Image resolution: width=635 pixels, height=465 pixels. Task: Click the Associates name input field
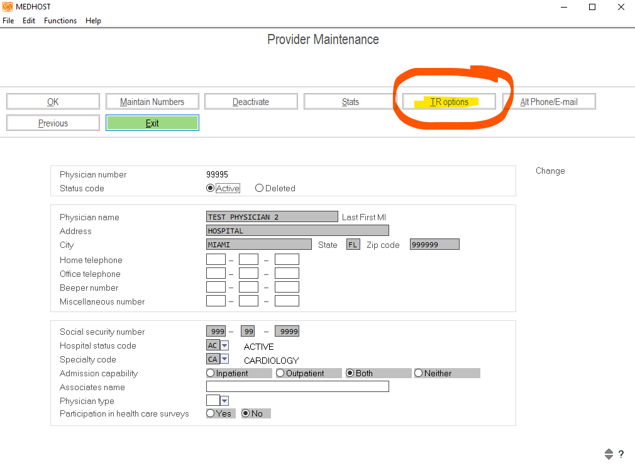click(x=297, y=387)
